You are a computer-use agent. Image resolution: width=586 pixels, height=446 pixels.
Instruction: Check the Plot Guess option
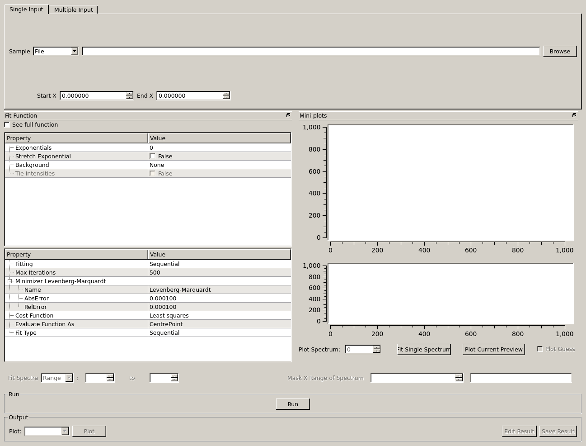(540, 349)
